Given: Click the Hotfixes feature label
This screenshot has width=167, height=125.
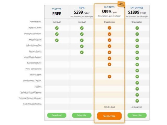Looking at the screenshot, I should (38, 86).
